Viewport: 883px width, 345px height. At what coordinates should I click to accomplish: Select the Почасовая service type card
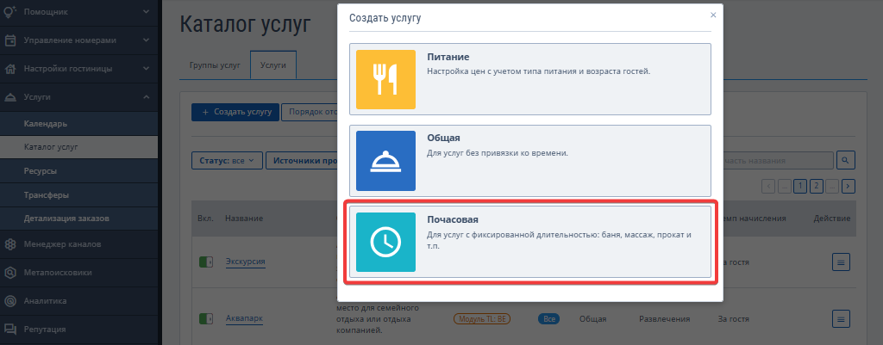pyautogui.click(x=530, y=242)
